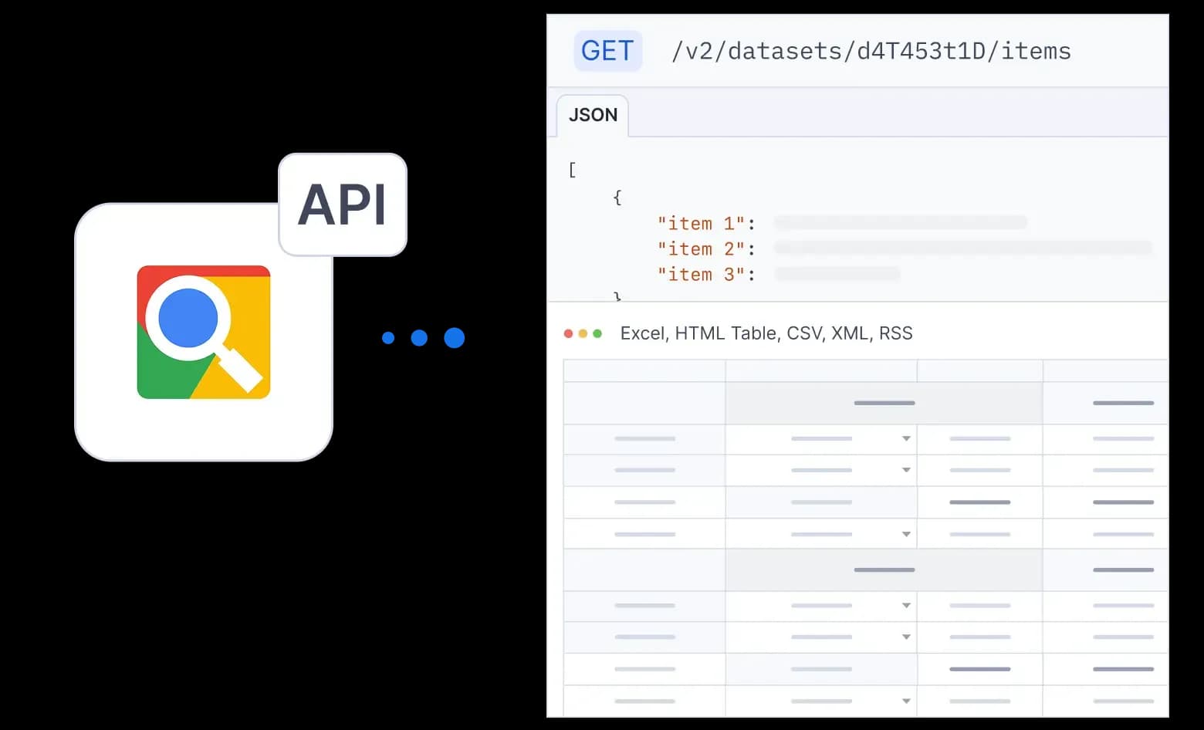
Task: Click the smallest blue dot
Action: [x=388, y=338]
